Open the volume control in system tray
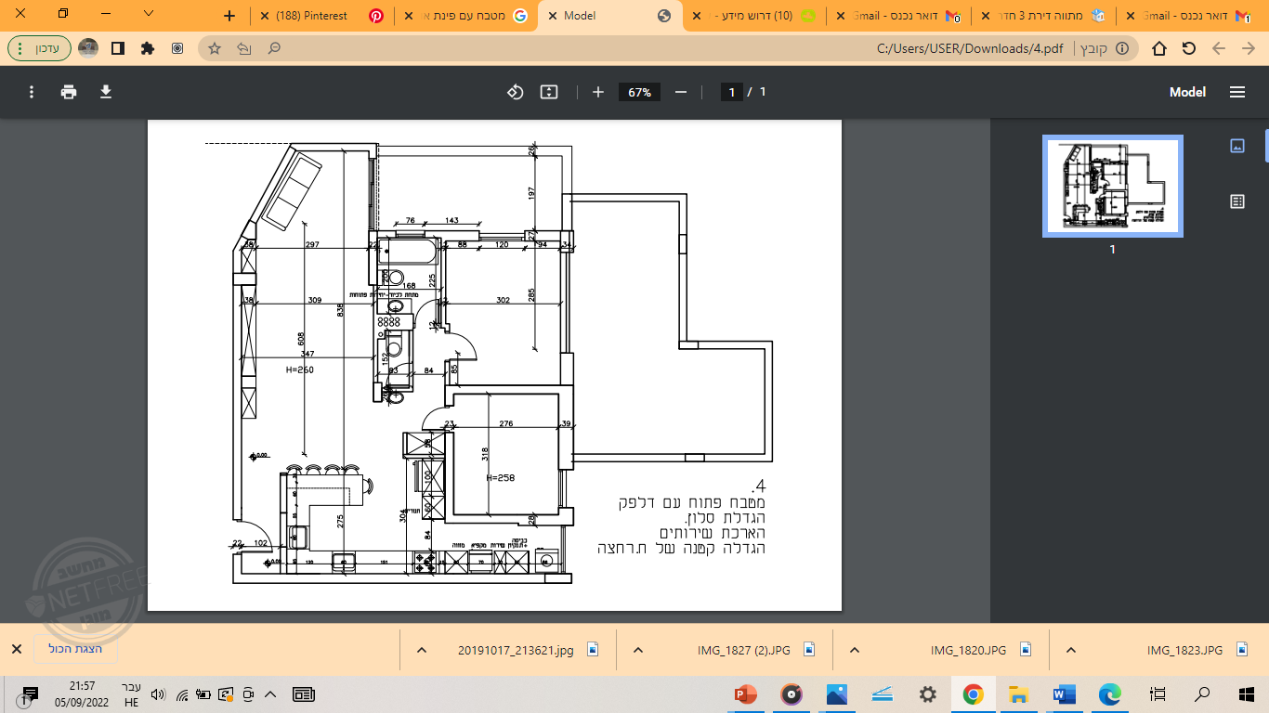The width and height of the screenshot is (1269, 713). point(157,694)
